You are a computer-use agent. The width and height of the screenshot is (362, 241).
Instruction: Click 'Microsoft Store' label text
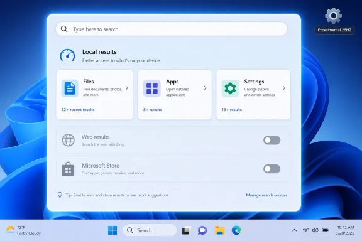coord(101,166)
